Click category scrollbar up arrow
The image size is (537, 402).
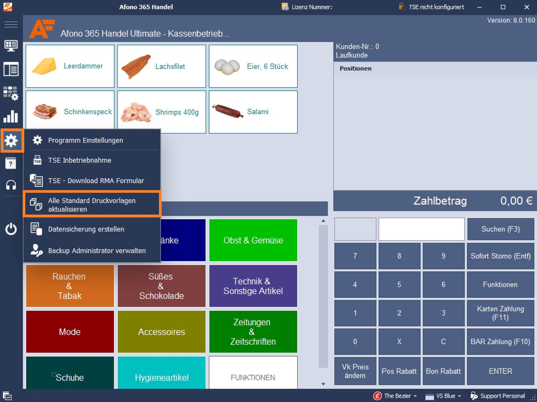(323, 221)
